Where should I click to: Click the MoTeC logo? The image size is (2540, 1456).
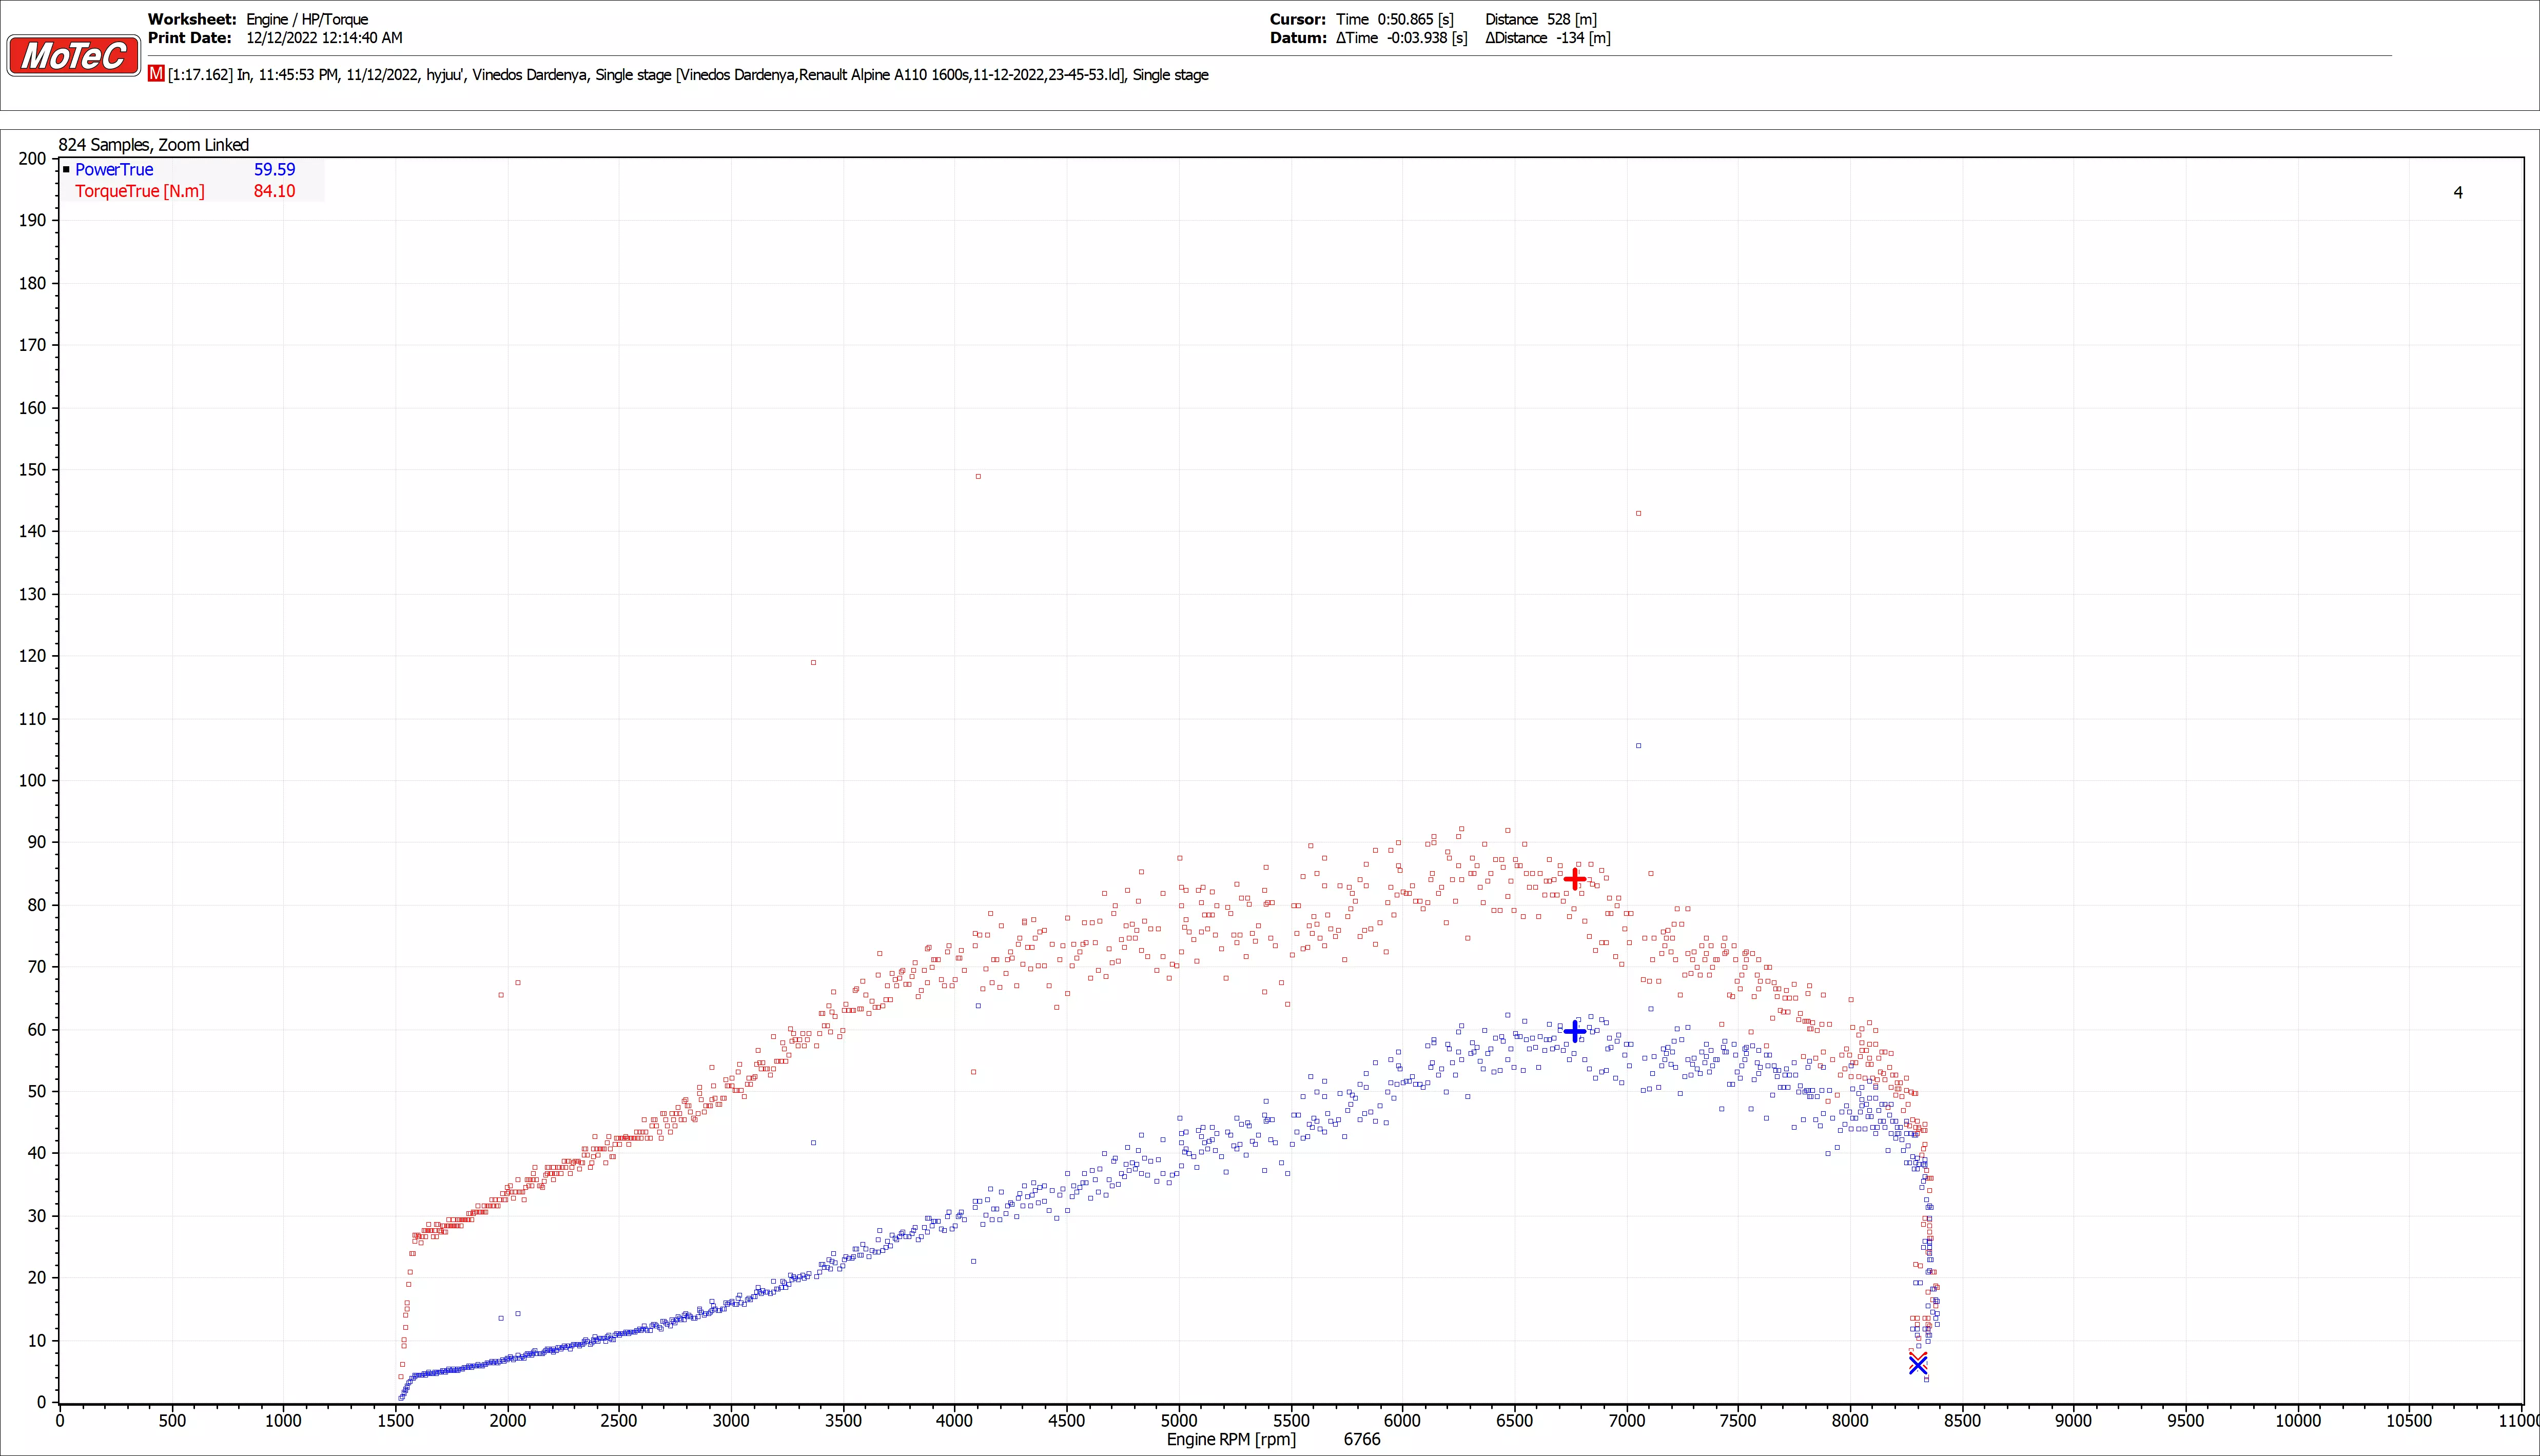pos(73,56)
